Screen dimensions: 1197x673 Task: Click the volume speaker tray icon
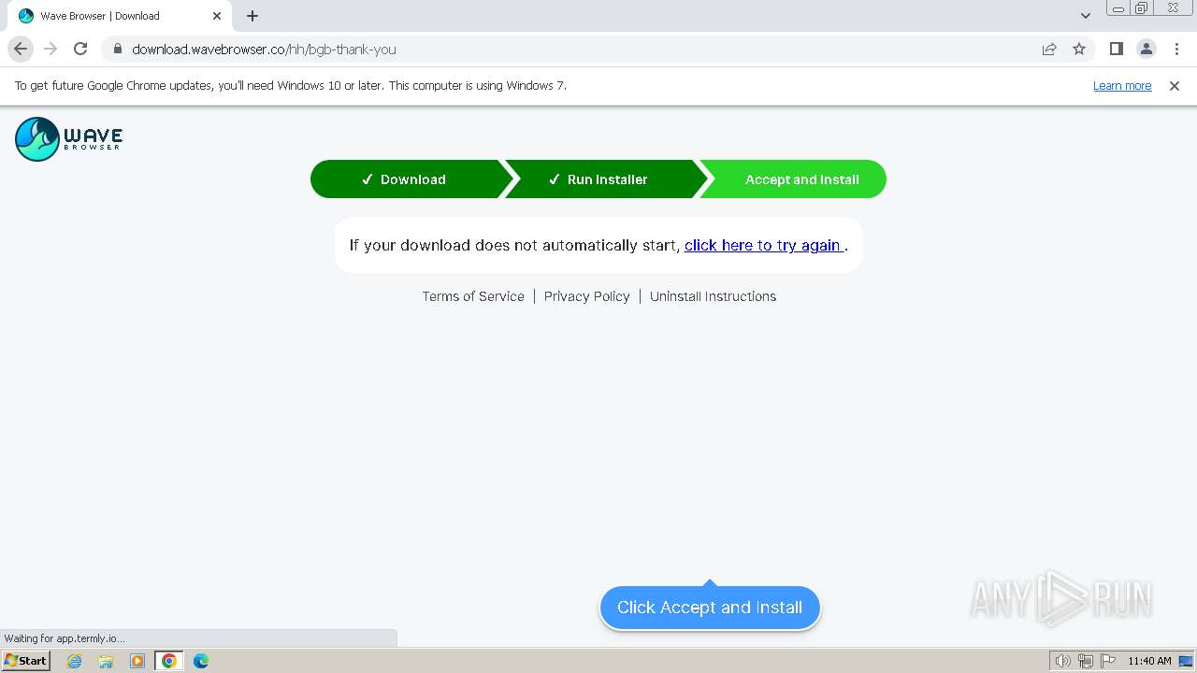coord(1062,661)
